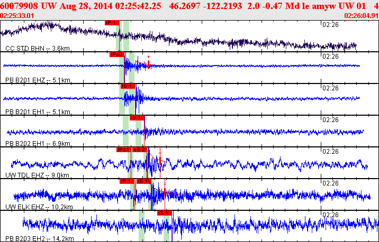Click the '02:26' time tick on PB B203 EH2
Screen dimensions: 379x242
(330, 215)
